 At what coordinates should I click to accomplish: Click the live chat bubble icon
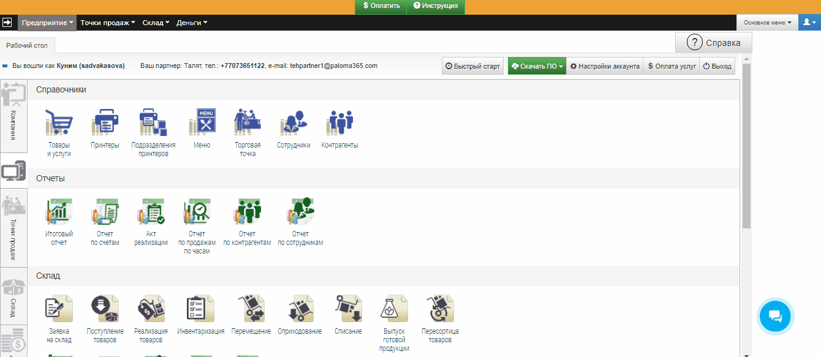pyautogui.click(x=775, y=317)
